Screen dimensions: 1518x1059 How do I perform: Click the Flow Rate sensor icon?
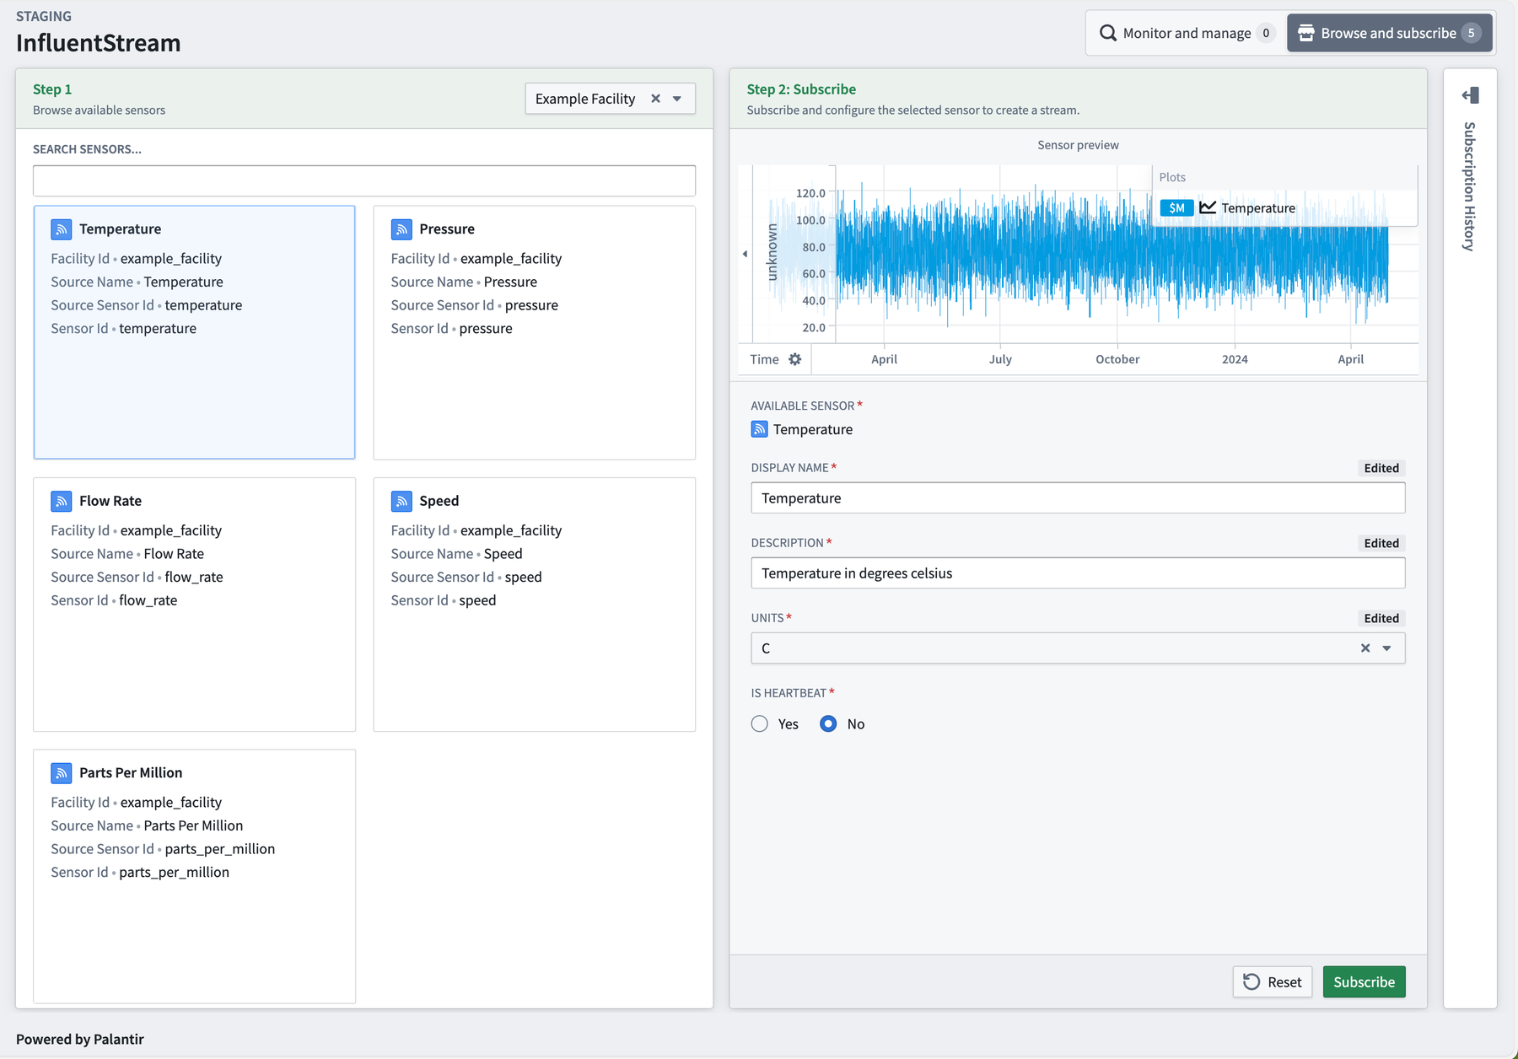click(61, 501)
